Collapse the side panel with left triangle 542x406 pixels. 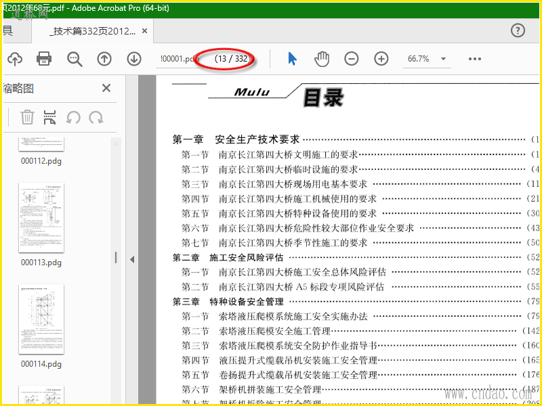132,260
